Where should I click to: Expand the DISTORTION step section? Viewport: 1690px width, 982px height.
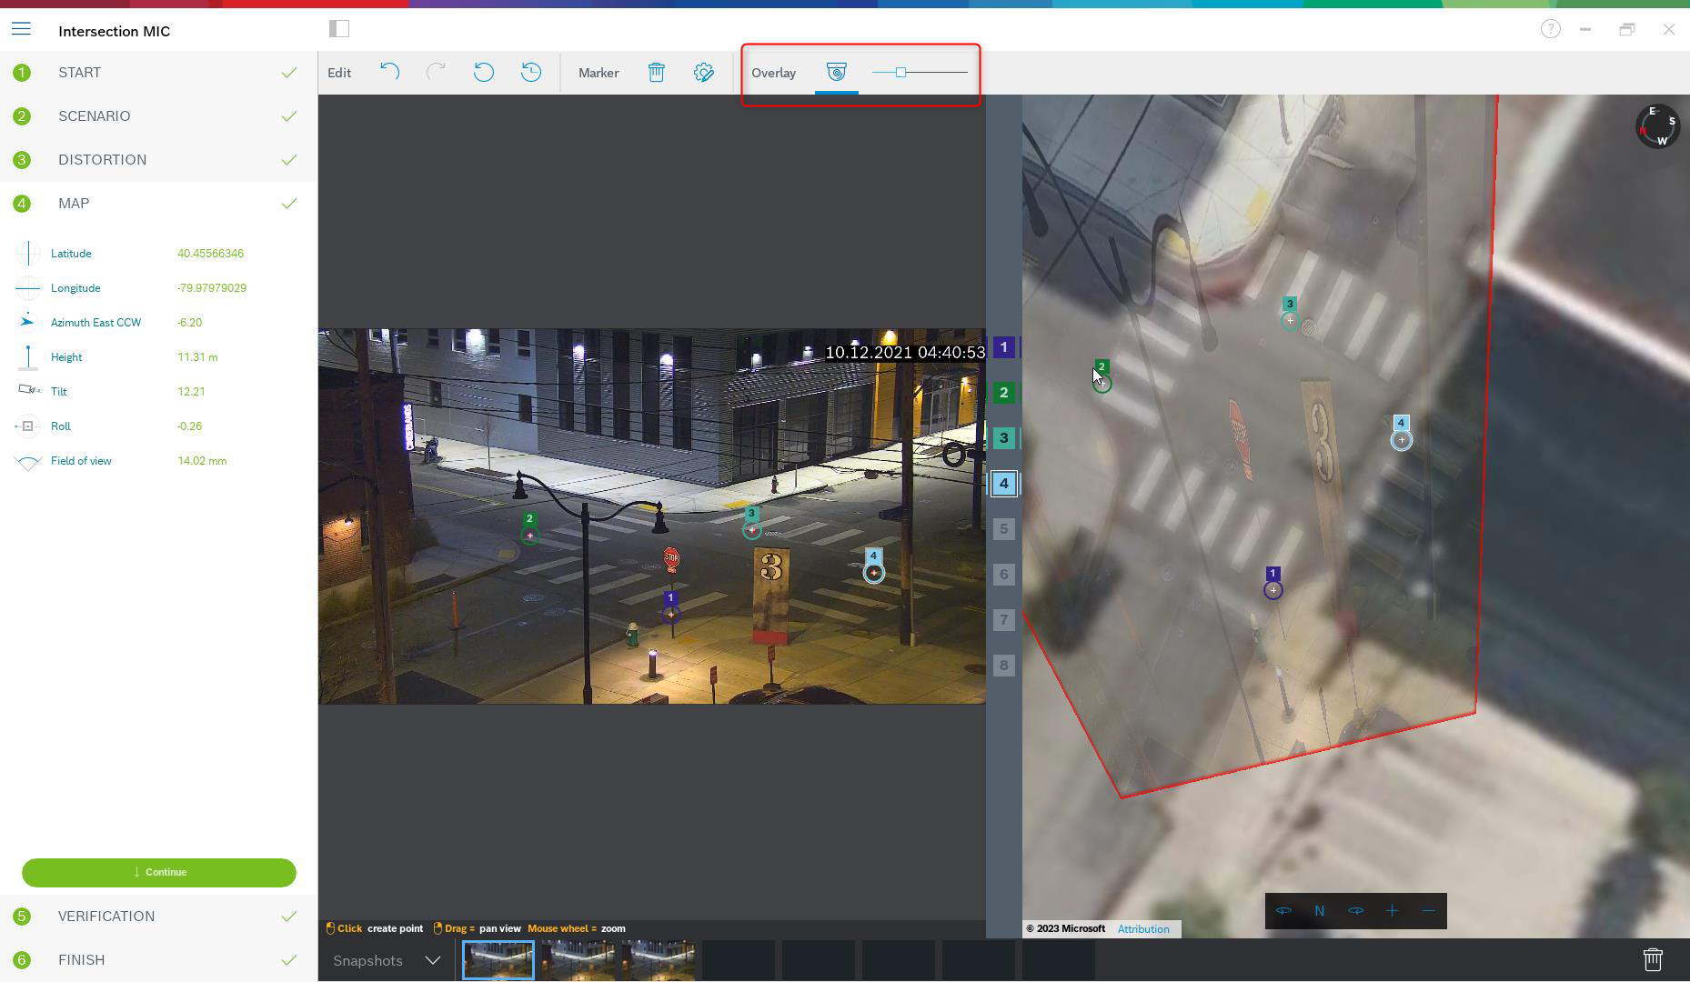pyautogui.click(x=102, y=160)
